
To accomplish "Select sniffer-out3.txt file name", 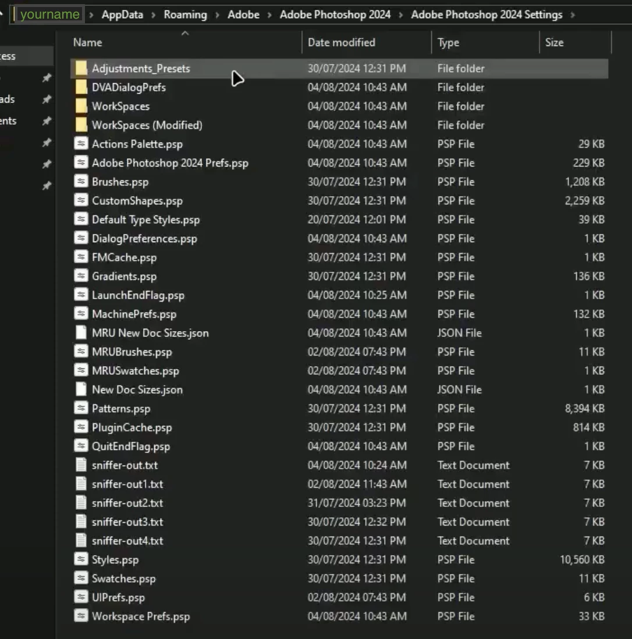I will 127,521.
